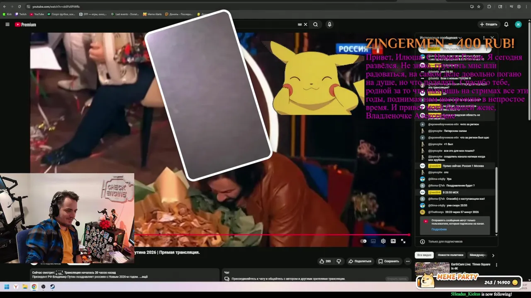
Task: Open more actions ellipsis beside Сохранить
Action: [x=408, y=261]
